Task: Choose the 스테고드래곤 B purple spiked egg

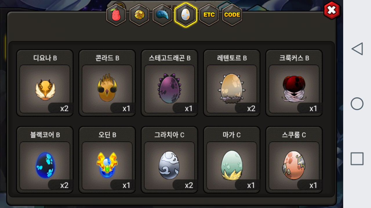Action: point(170,83)
